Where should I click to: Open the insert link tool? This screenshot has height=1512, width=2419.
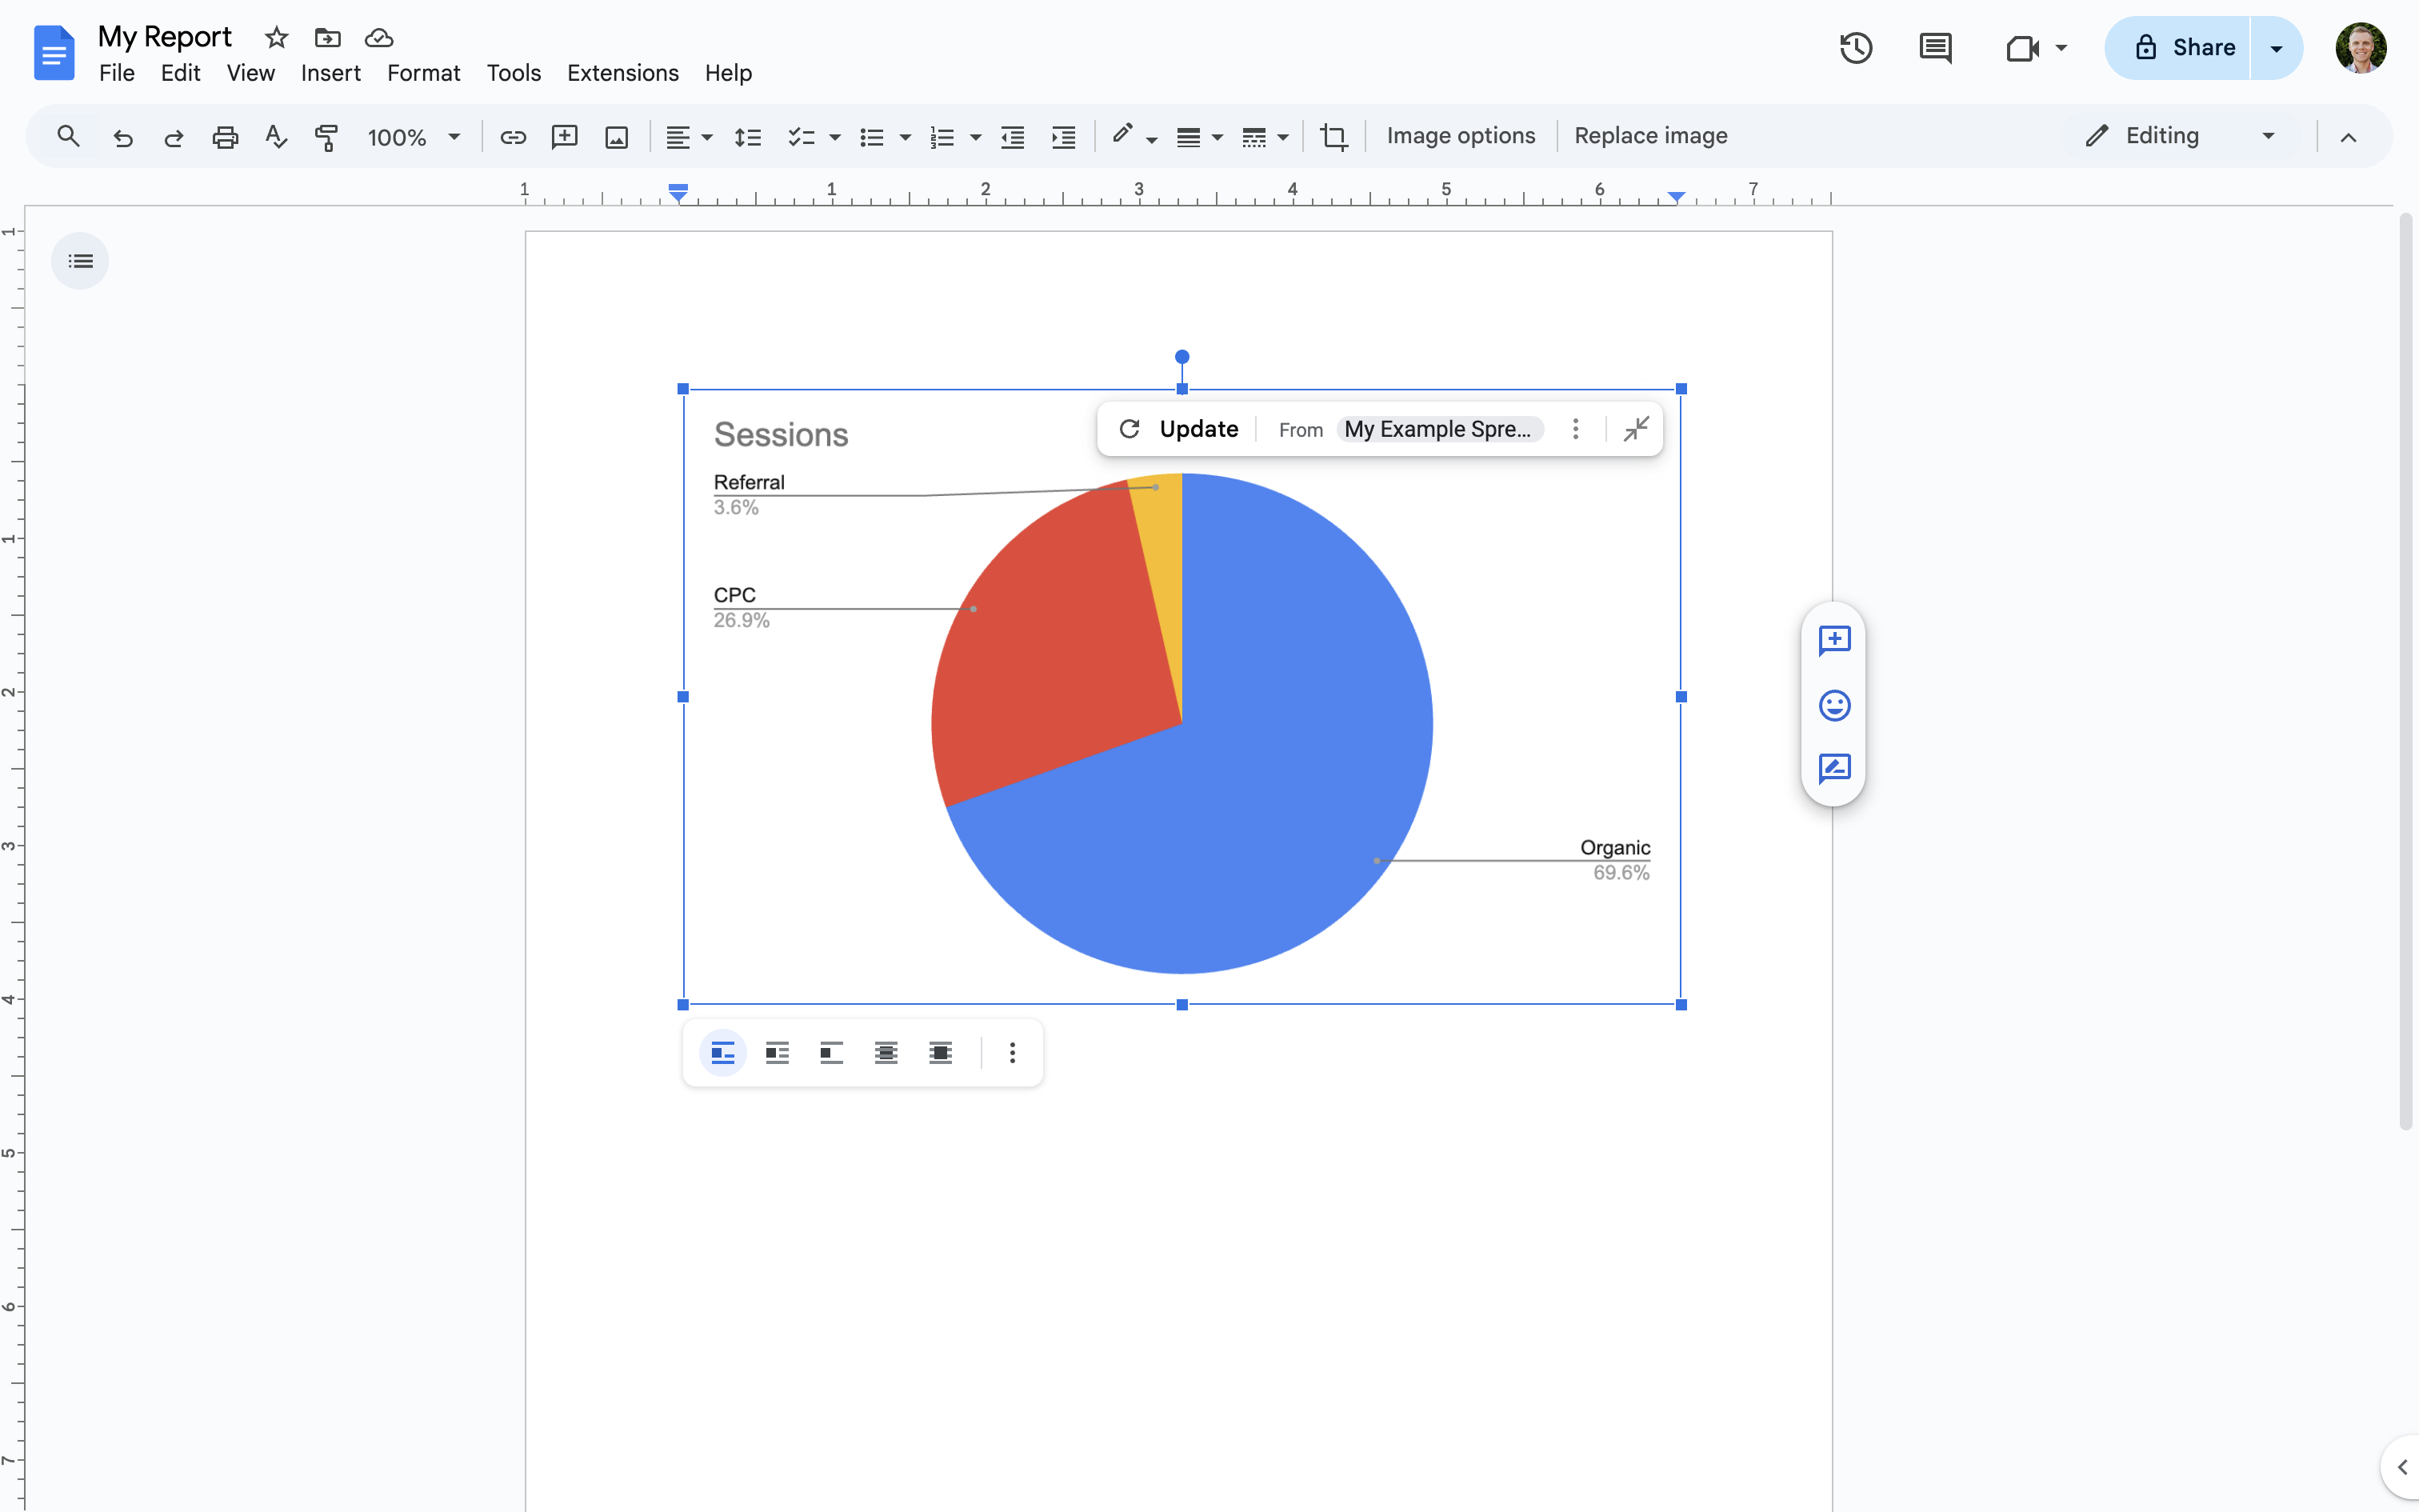tap(513, 136)
